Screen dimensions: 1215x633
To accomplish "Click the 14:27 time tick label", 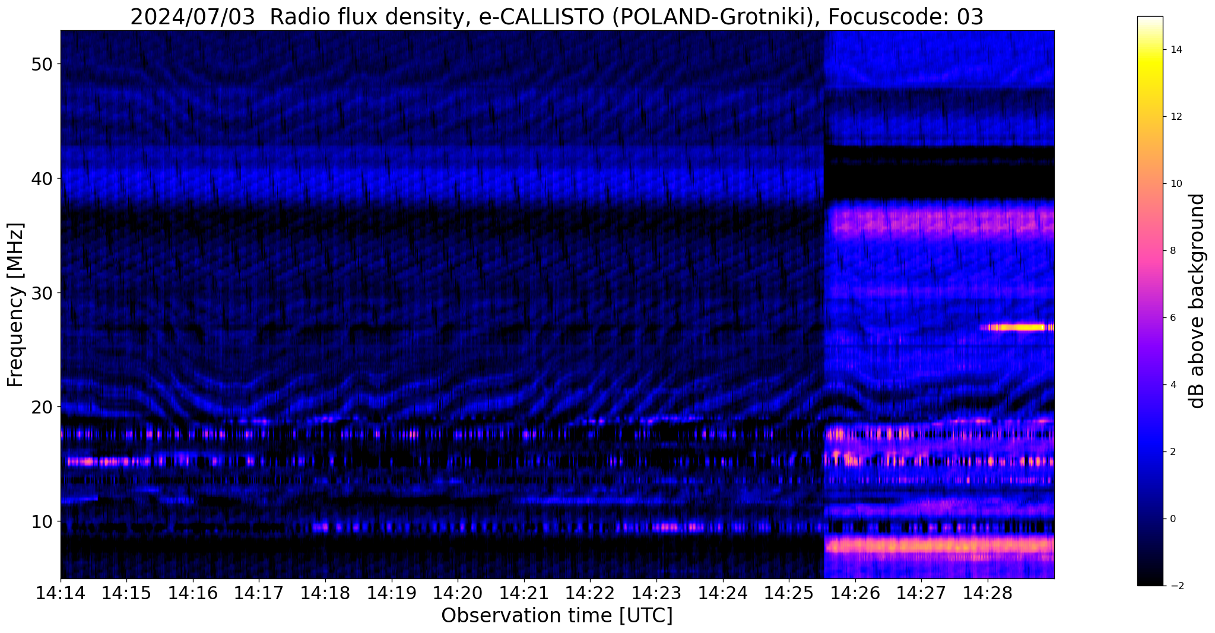I will [921, 593].
